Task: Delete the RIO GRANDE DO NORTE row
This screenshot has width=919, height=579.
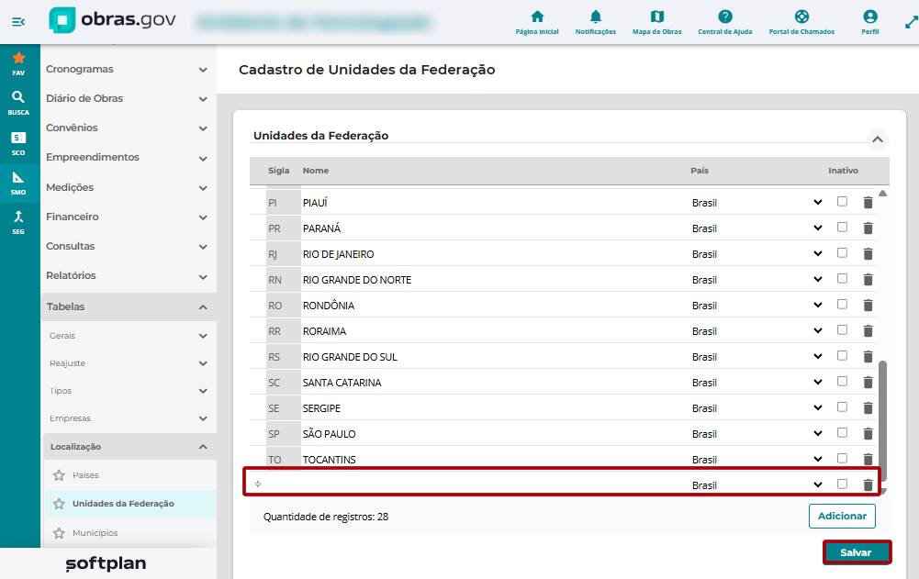Action: [x=868, y=280]
